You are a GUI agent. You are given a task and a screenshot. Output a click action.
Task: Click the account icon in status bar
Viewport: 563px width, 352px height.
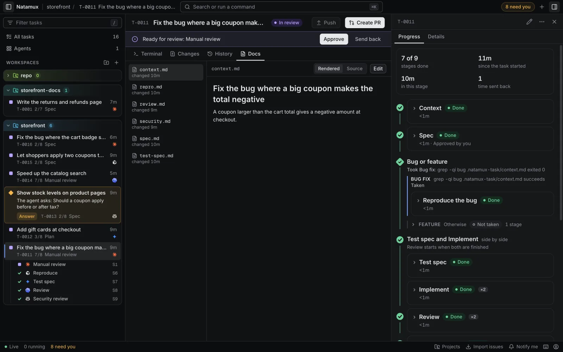(556, 347)
